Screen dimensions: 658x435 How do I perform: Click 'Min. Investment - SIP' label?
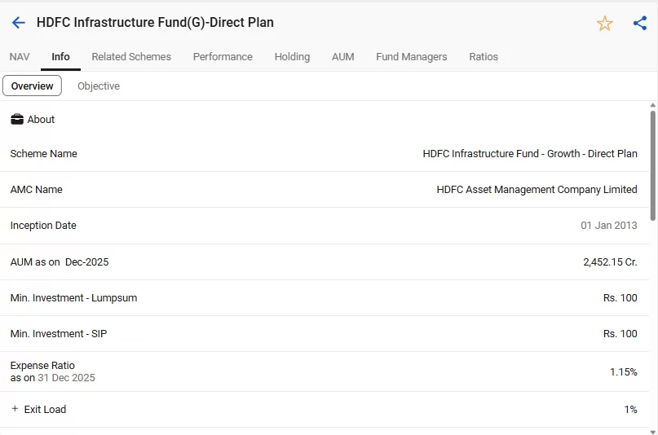pyautogui.click(x=59, y=334)
